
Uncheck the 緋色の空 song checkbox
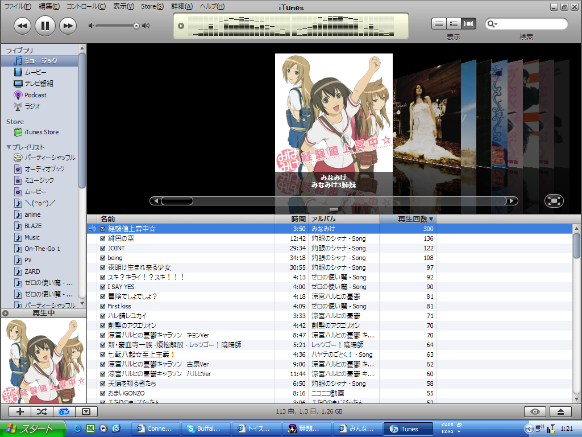[103, 238]
